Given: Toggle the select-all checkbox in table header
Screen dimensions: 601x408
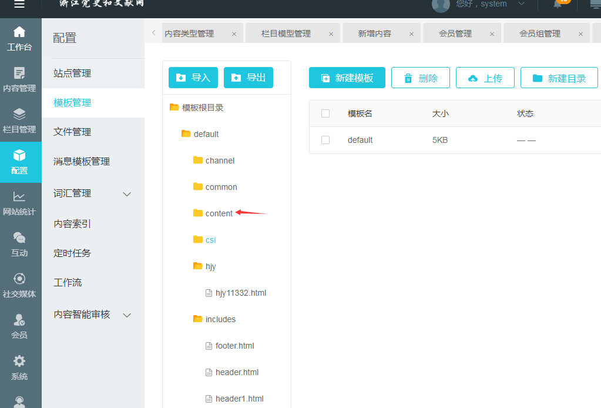Looking at the screenshot, I should [325, 113].
